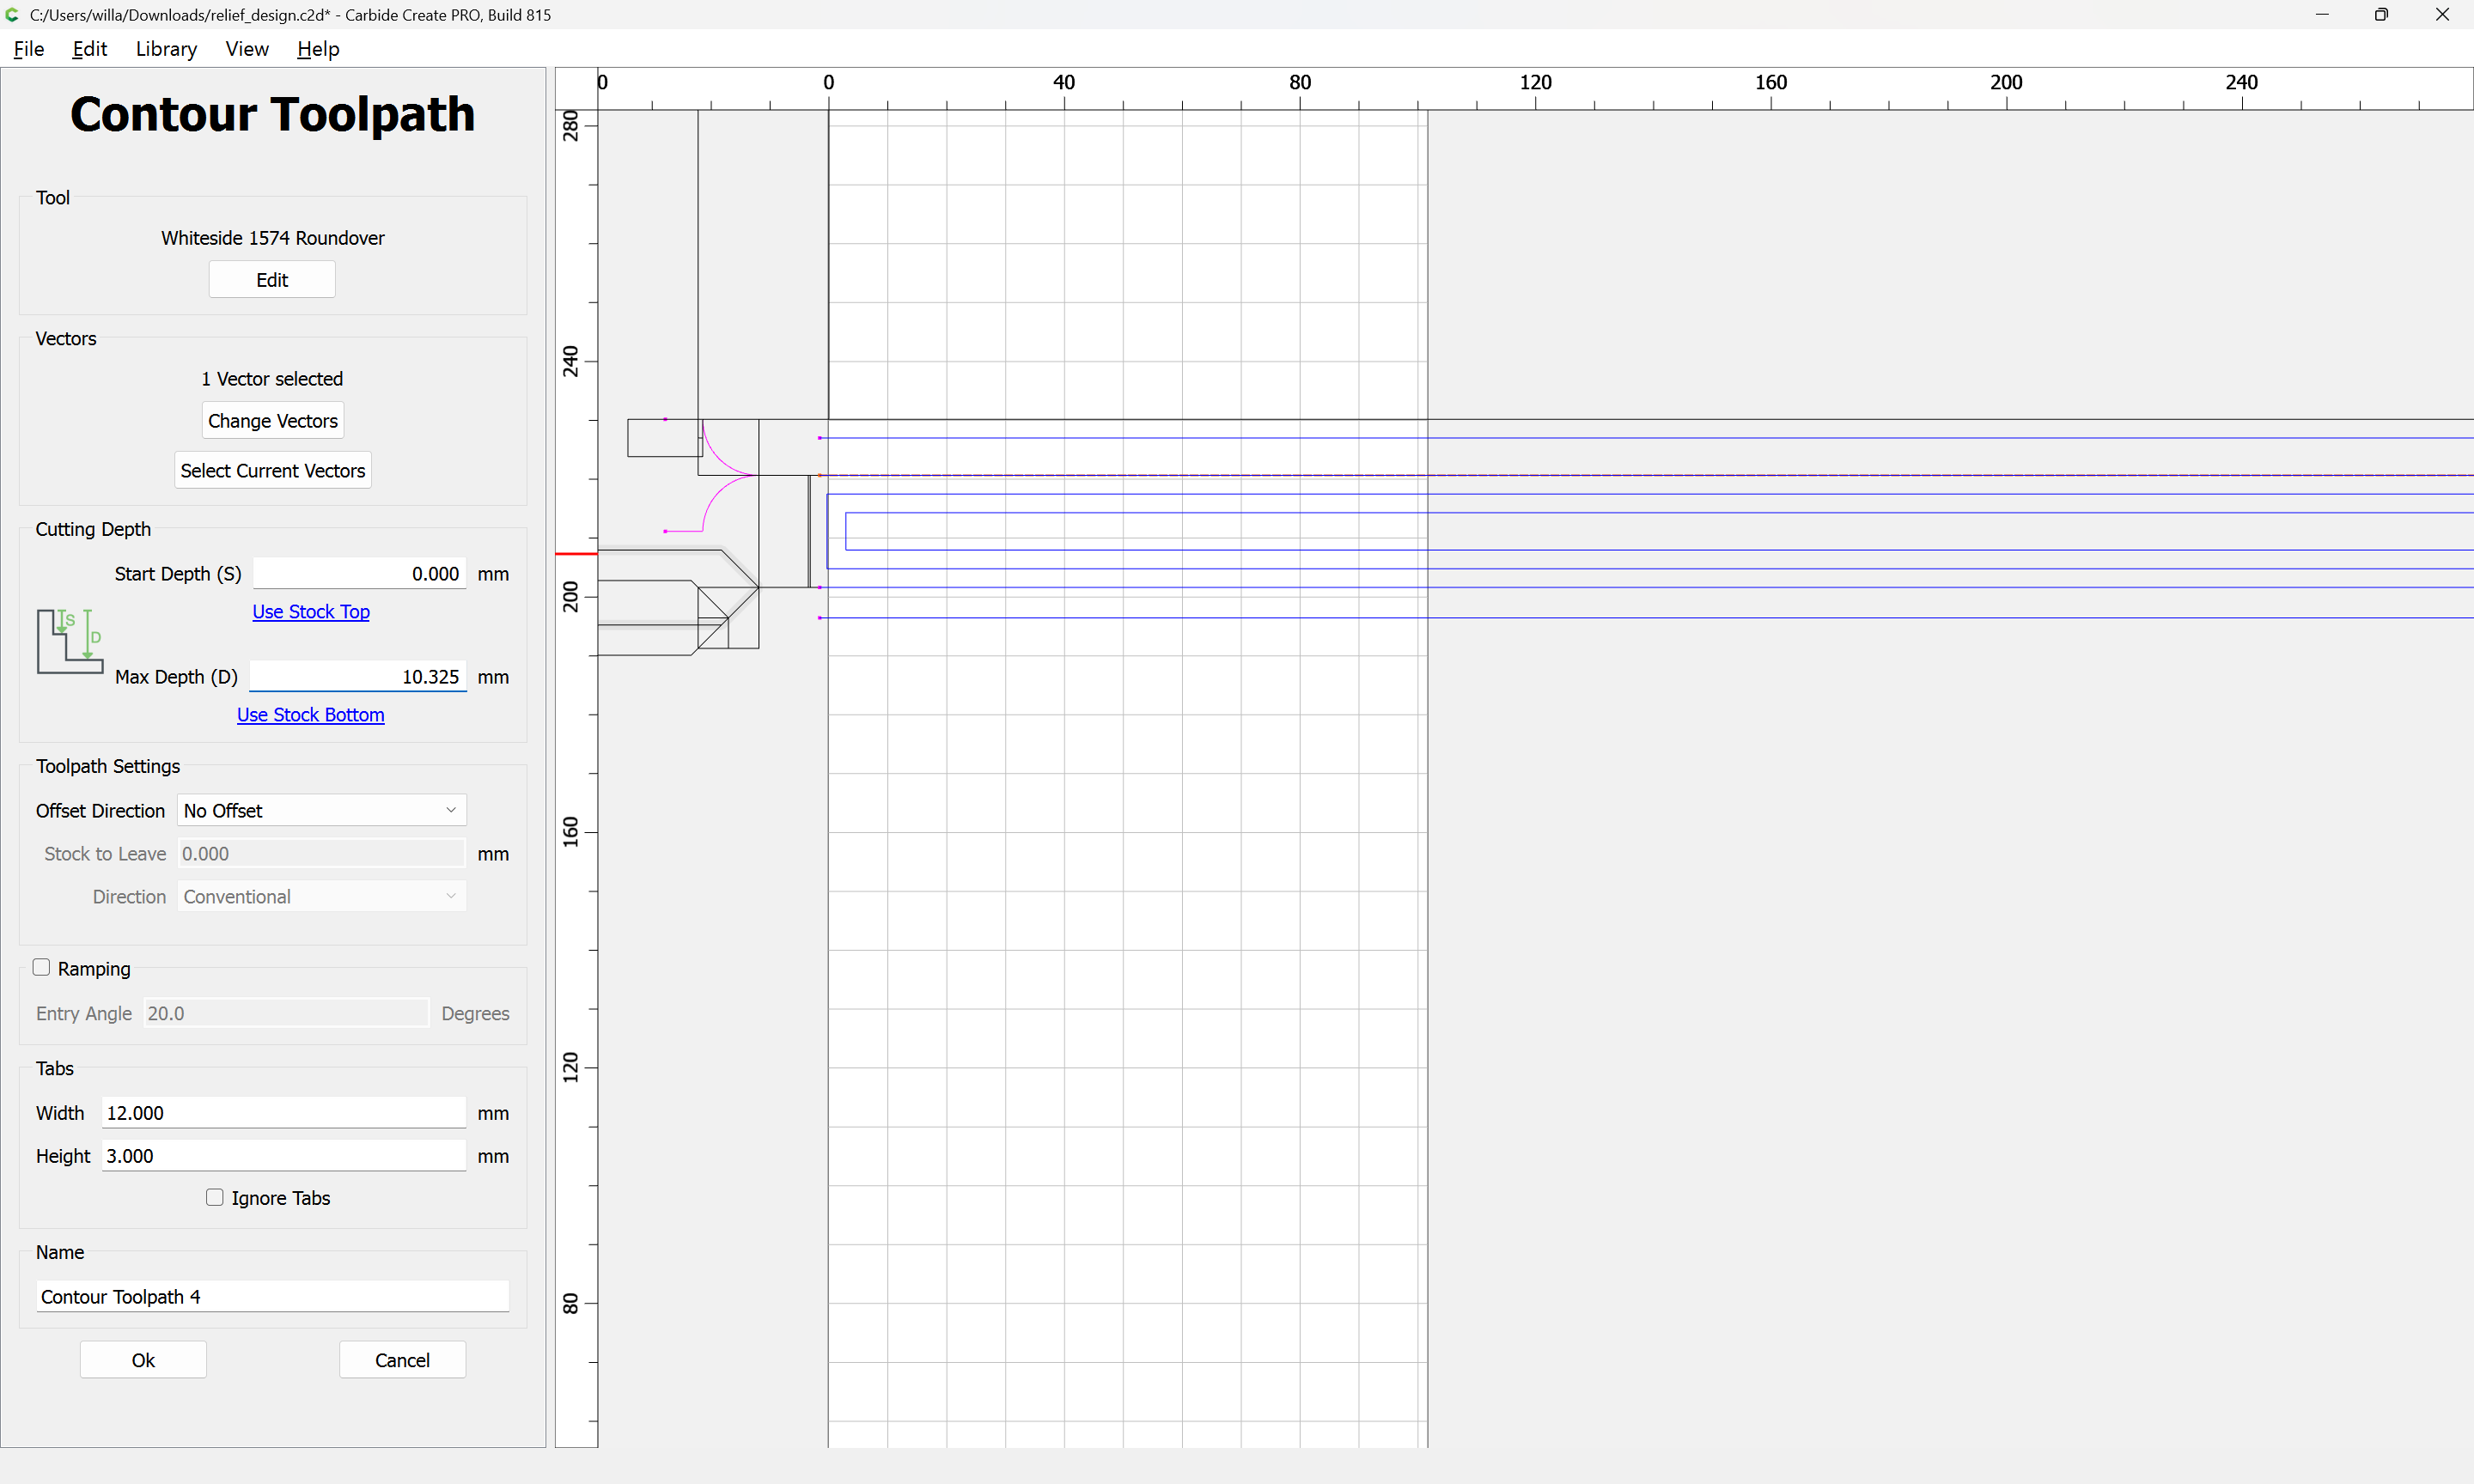Expand the Offset Direction dropdown

tap(322, 810)
